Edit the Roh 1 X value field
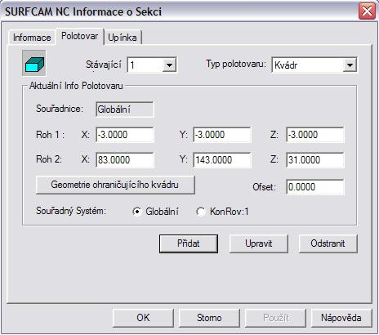 coord(125,135)
